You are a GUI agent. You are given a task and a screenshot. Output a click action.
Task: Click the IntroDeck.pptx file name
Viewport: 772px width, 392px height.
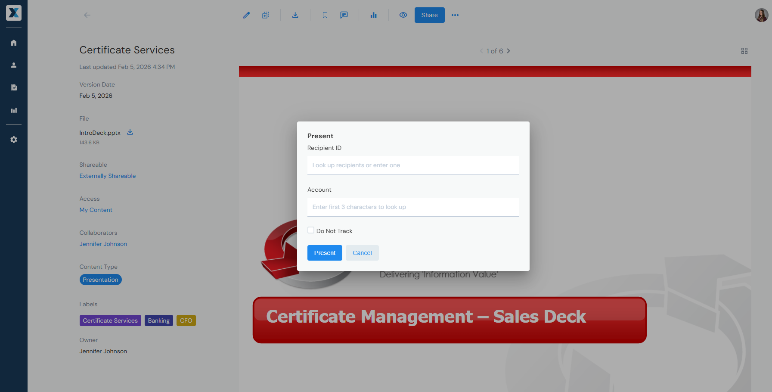(100, 133)
